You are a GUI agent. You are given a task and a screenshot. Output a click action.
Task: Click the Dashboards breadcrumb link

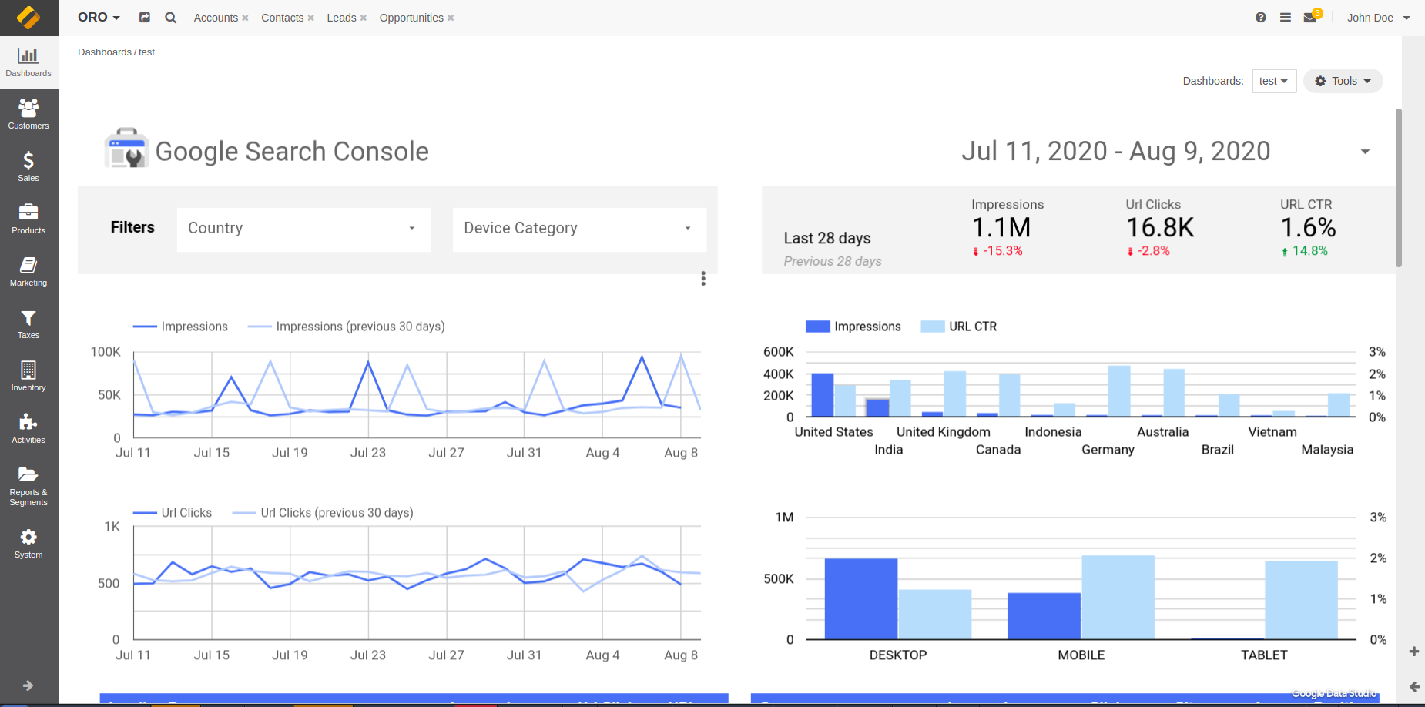click(104, 52)
